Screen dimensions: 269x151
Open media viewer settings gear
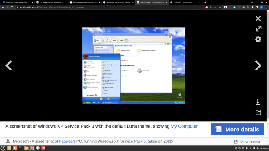coord(258,39)
